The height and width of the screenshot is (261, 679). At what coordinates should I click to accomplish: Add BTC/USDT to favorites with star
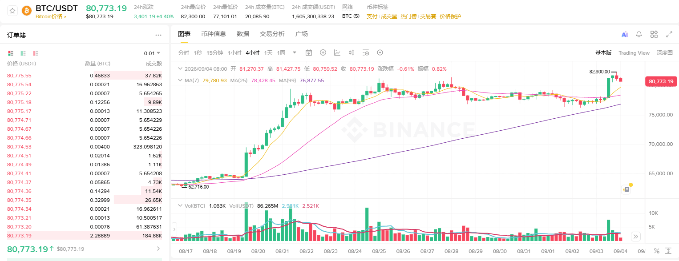(12, 11)
